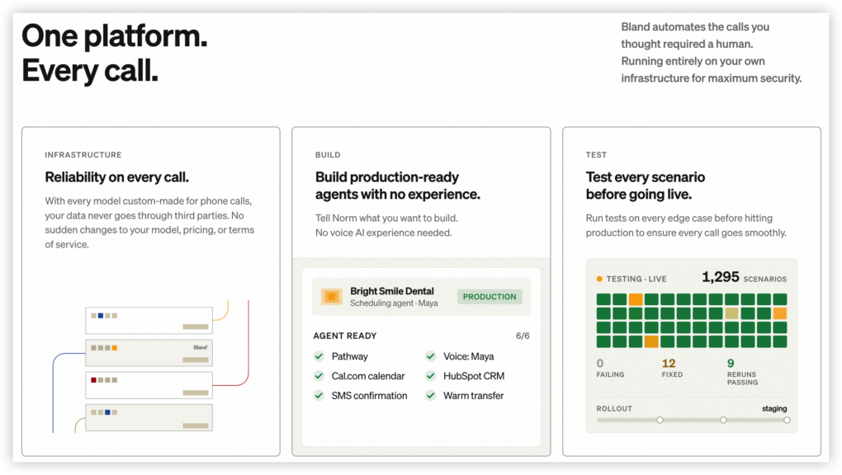Image resolution: width=842 pixels, height=475 pixels.
Task: Click the orange square in the scenario grid's bottom row
Action: (x=651, y=341)
